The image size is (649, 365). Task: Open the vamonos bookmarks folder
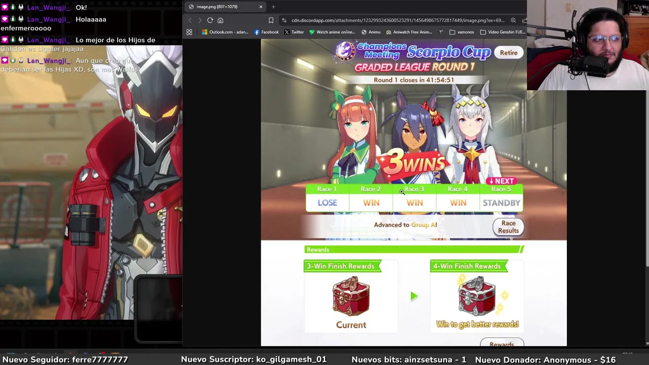pos(461,32)
